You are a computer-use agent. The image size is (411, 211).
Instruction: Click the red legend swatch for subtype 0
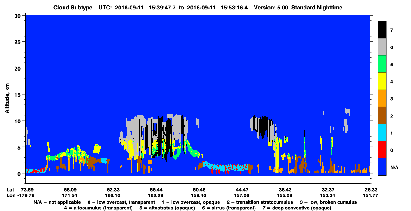(382, 149)
